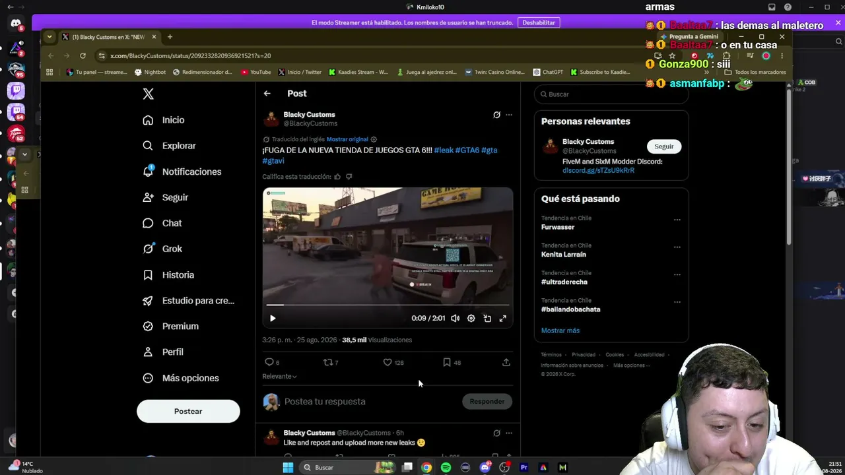Seek on the video progress bar
The image size is (845, 475).
click(x=388, y=305)
